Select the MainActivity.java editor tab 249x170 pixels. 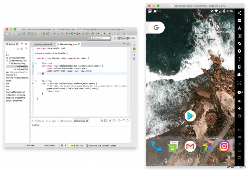pos(68,44)
